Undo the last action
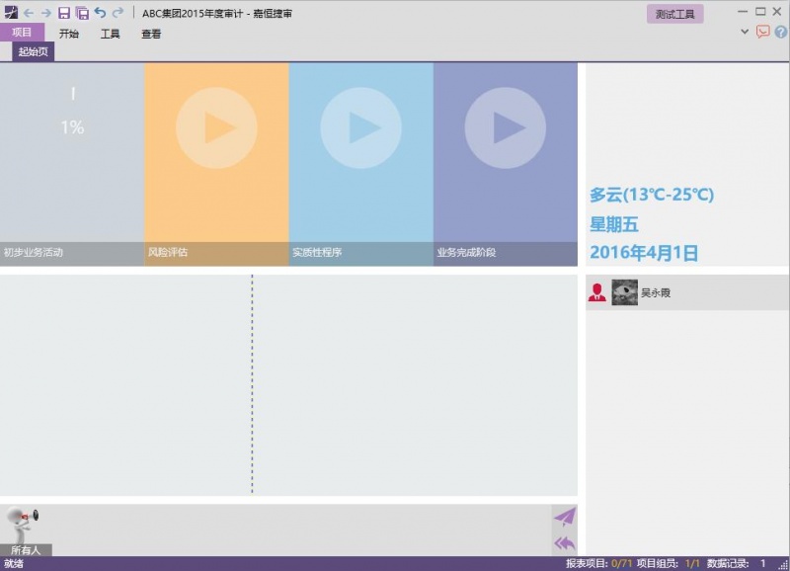This screenshot has height=571, width=790. point(100,13)
